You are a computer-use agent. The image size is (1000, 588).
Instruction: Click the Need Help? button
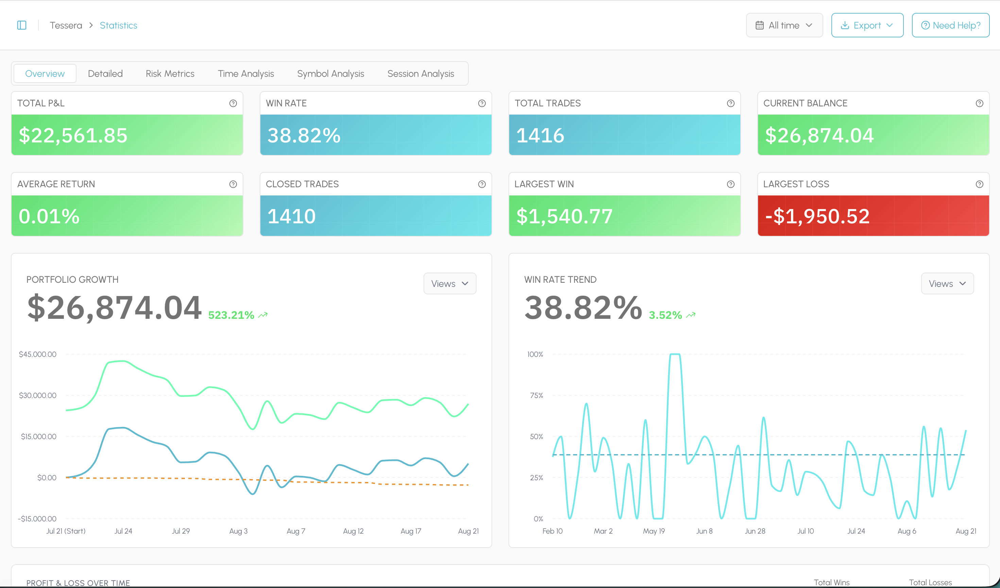pos(950,25)
